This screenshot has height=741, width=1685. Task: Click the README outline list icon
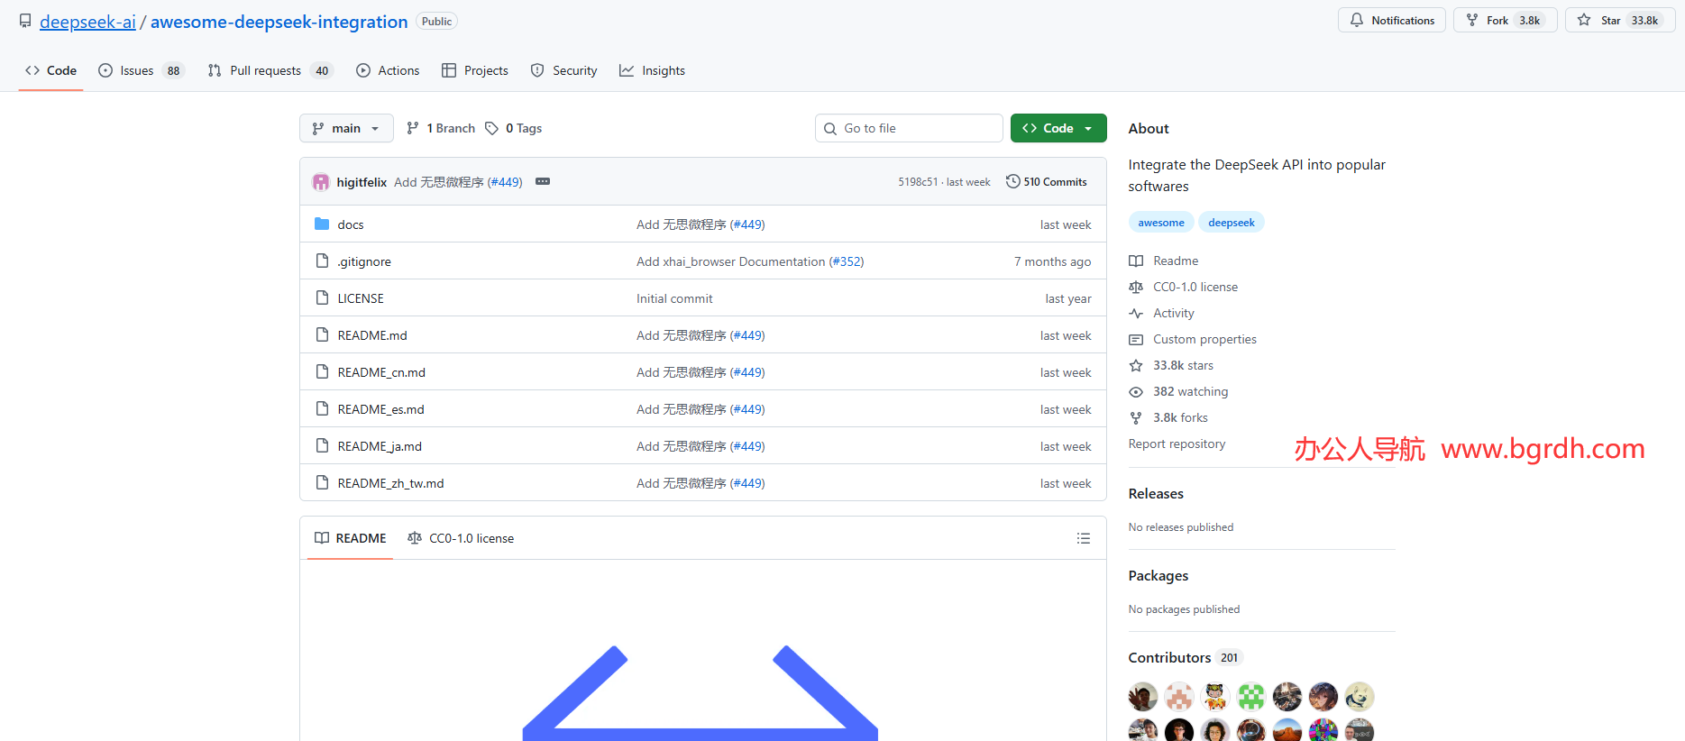tap(1083, 538)
